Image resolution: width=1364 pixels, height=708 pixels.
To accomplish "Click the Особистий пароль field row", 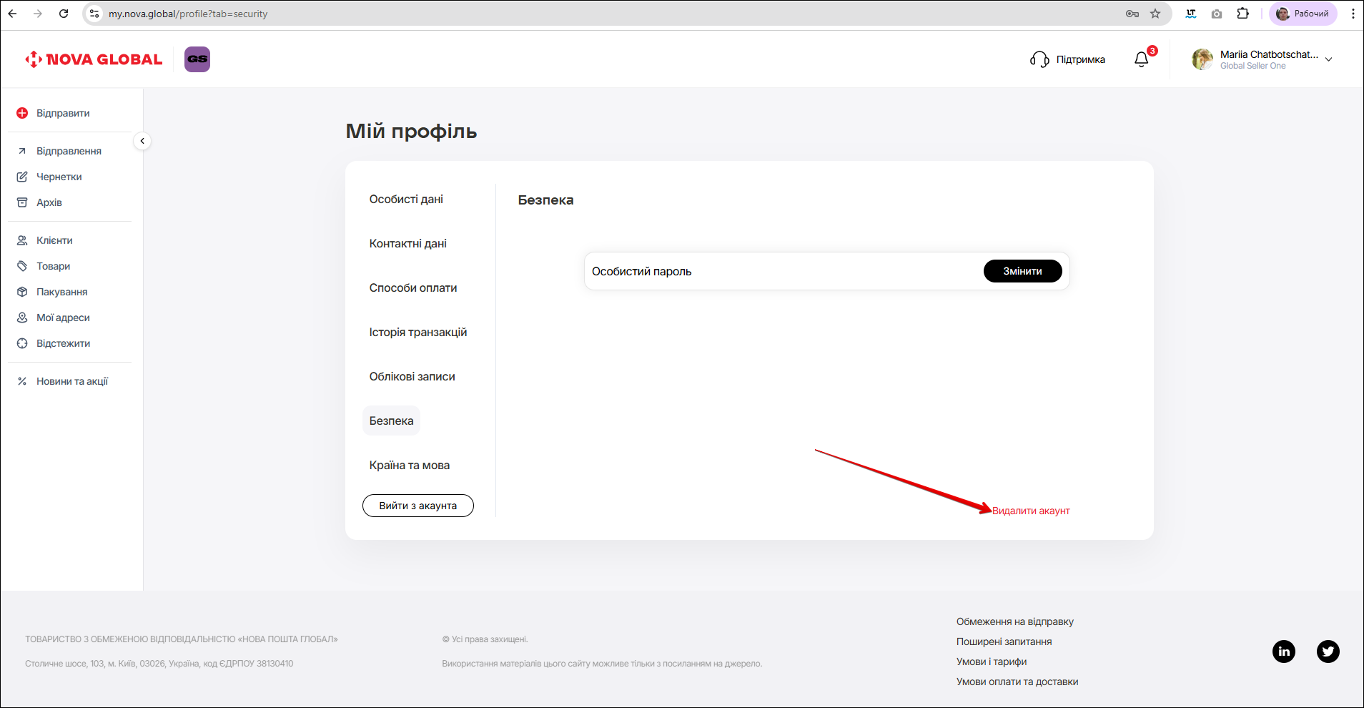I will (x=827, y=271).
